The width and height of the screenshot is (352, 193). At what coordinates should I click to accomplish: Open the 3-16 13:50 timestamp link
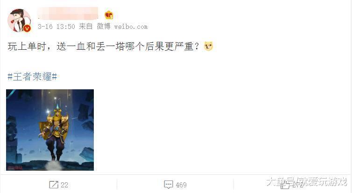pyautogui.click(x=56, y=27)
